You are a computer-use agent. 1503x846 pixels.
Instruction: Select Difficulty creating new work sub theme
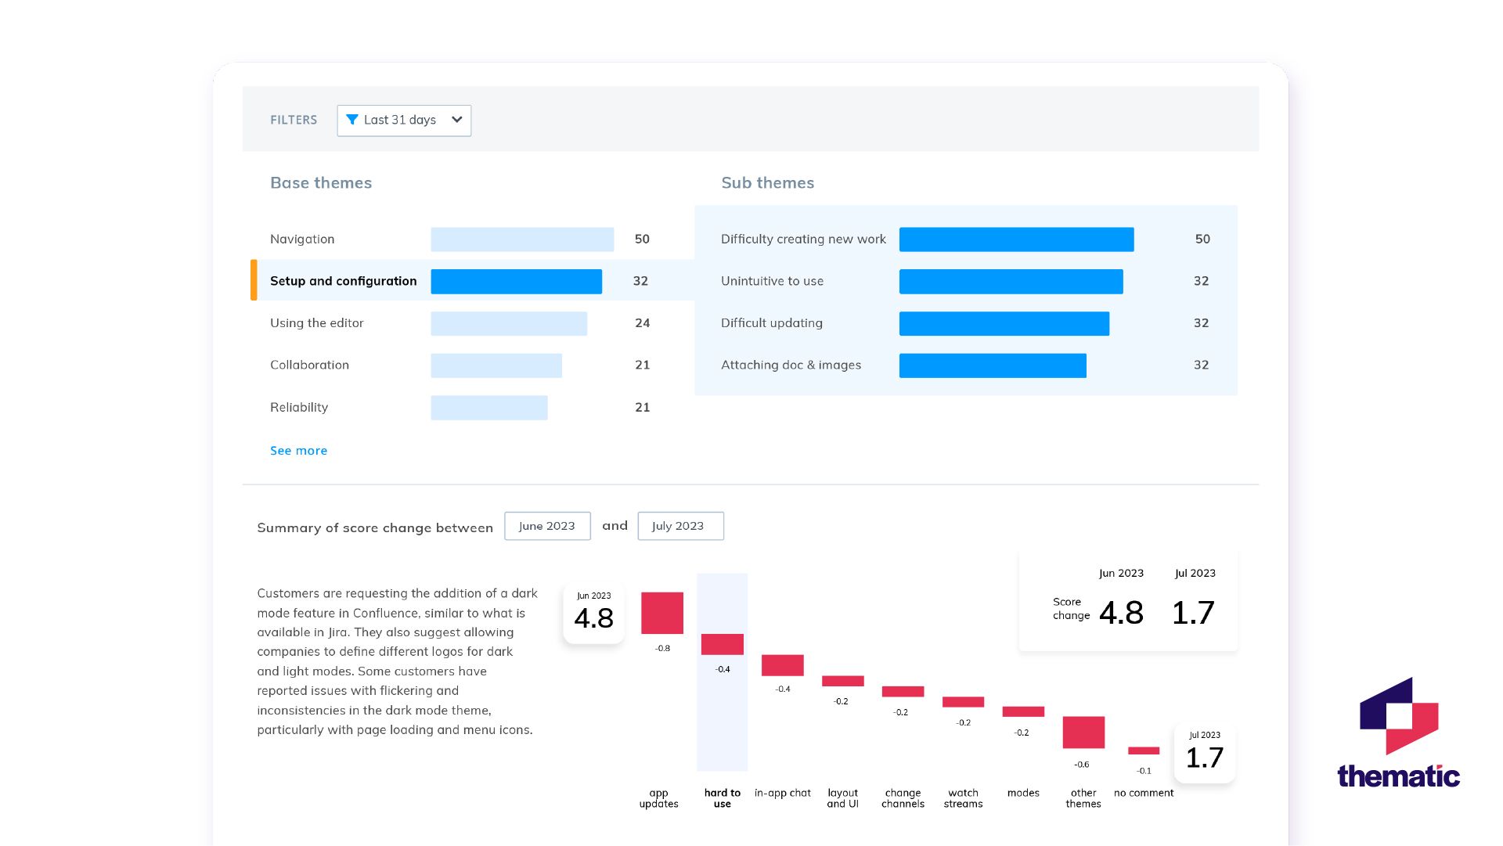tap(803, 239)
